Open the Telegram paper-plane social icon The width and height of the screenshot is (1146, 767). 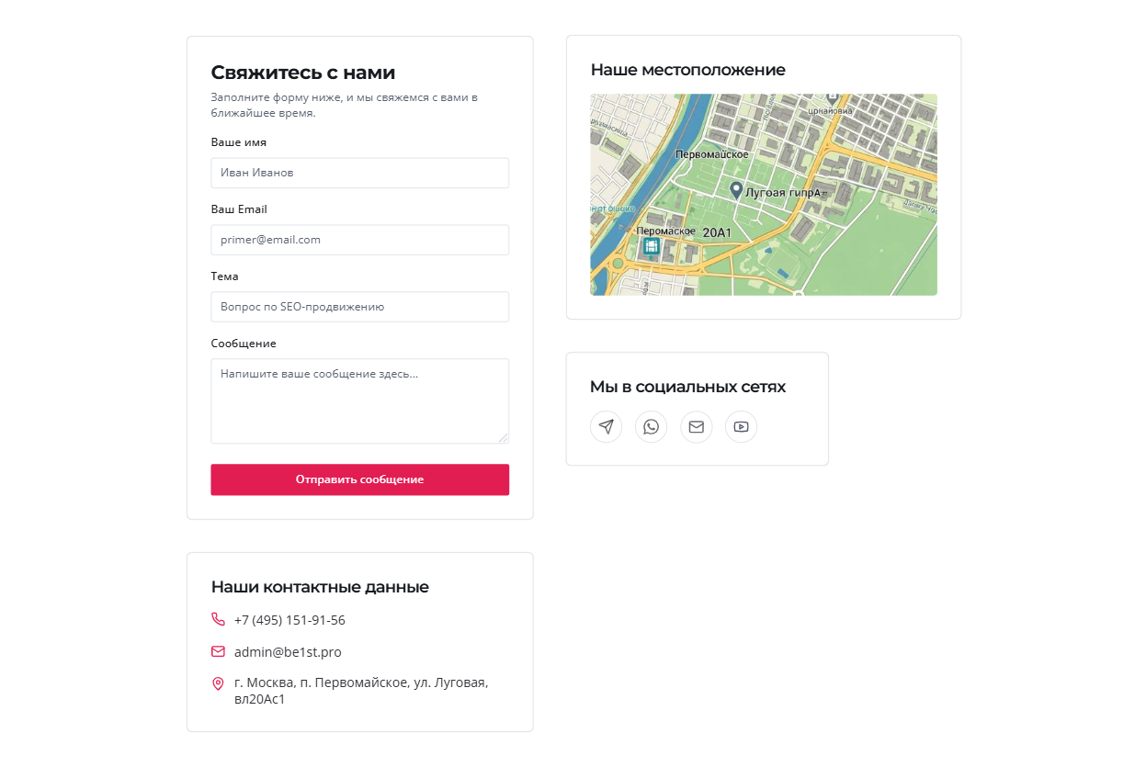(x=606, y=426)
